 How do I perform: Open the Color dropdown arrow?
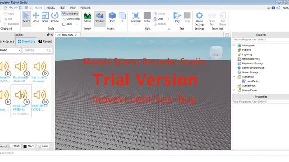[x=147, y=25]
